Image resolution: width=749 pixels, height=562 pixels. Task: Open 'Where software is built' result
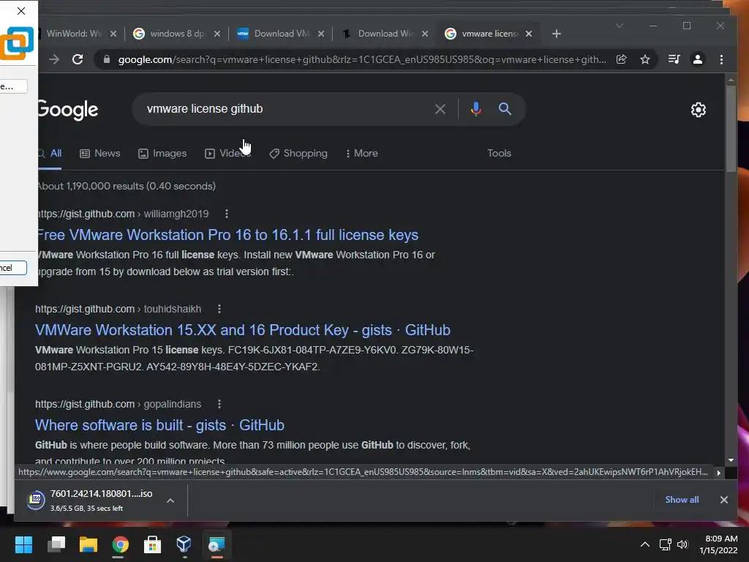159,425
